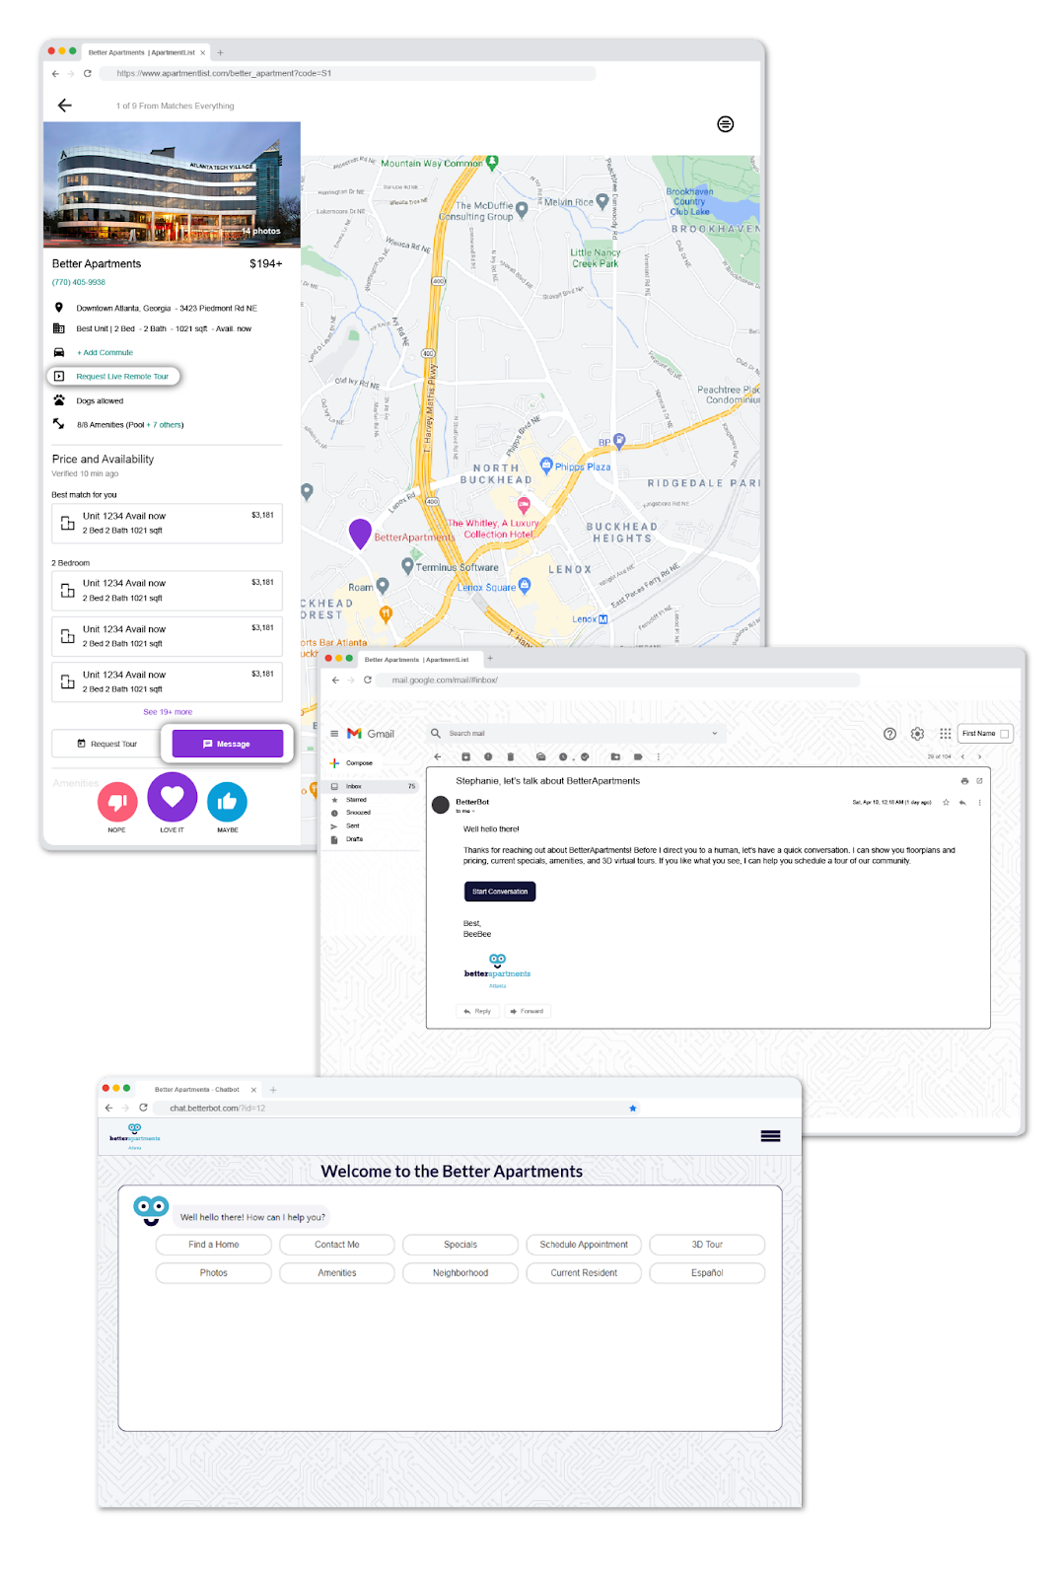Screen dimensions: 1062x1578
Task: Open the building photo with 14 photos
Action: pyautogui.click(x=172, y=184)
